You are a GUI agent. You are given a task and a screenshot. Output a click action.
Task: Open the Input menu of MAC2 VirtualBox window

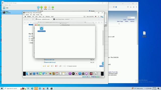[34, 15]
